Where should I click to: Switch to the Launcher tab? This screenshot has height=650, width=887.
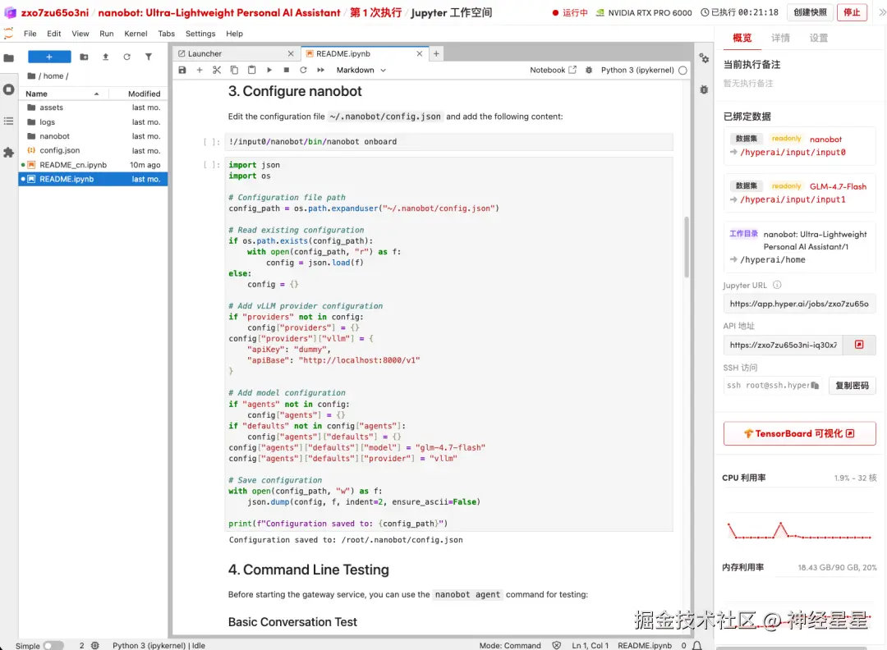237,53
